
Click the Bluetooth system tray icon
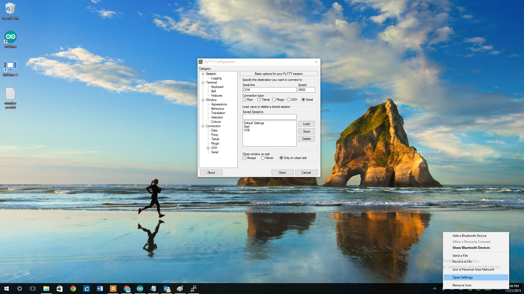[x=443, y=289]
